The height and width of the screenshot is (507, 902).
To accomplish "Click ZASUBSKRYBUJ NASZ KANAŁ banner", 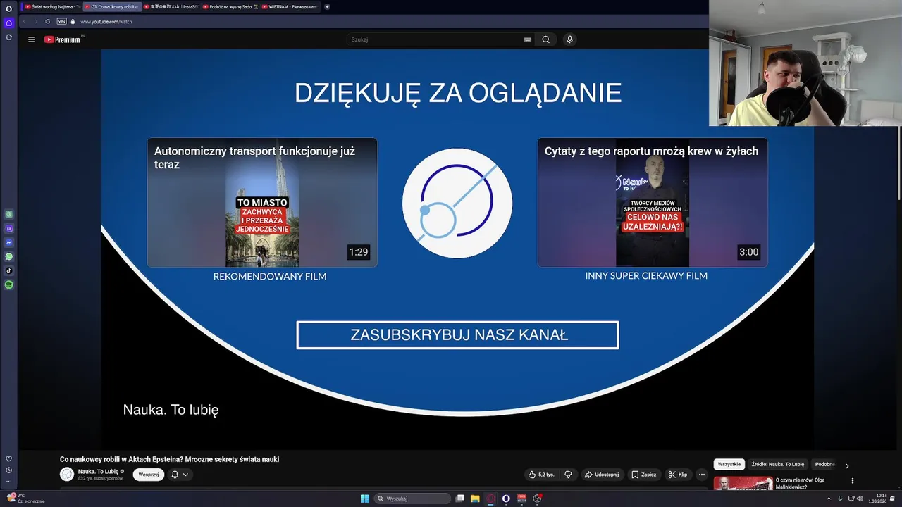I will (457, 335).
